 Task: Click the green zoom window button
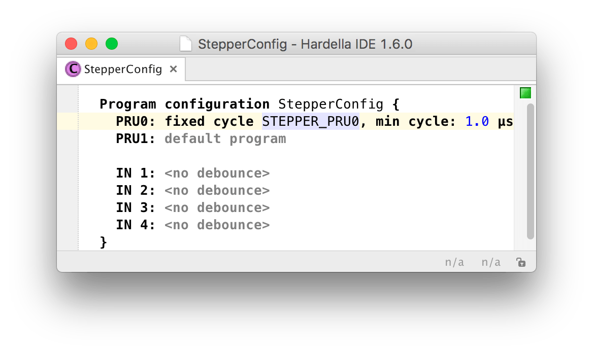112,44
